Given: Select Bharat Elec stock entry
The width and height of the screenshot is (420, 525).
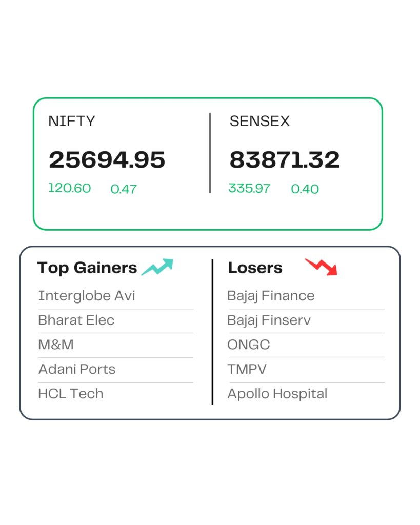Looking at the screenshot, I should 76,320.
